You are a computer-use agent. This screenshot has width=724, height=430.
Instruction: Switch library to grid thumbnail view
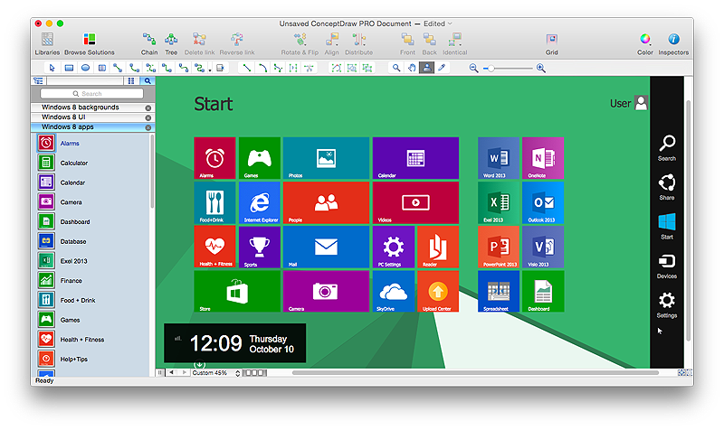pos(131,80)
